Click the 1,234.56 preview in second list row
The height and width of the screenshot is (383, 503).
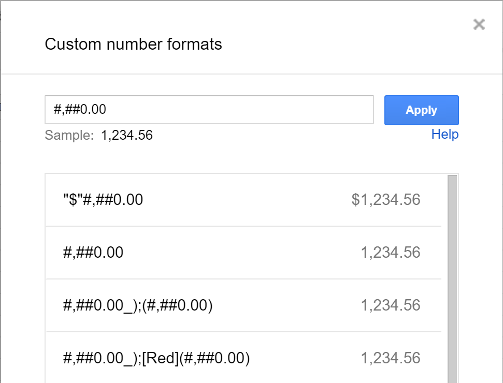pyautogui.click(x=390, y=253)
